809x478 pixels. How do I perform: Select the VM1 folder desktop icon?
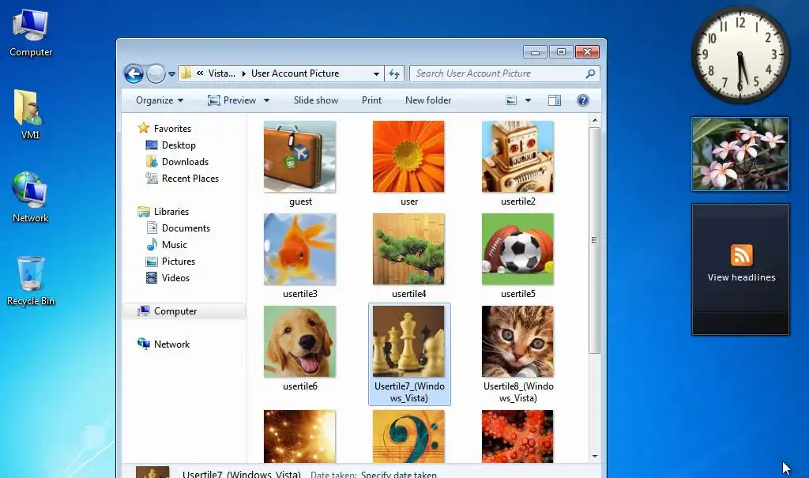[x=31, y=115]
